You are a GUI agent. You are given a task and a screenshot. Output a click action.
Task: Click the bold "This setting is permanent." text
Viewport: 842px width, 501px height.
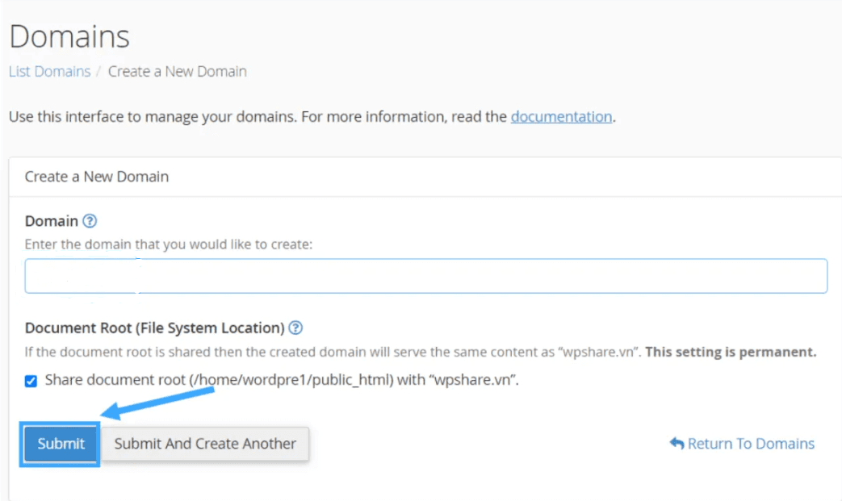(731, 353)
